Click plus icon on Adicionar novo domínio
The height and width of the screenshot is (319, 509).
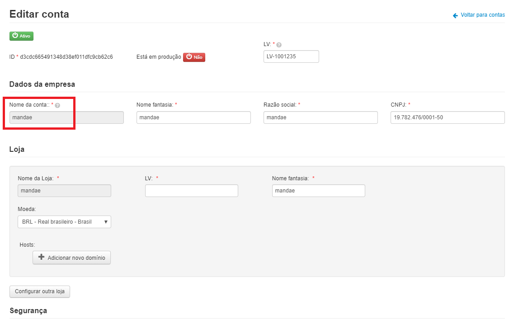coord(41,257)
